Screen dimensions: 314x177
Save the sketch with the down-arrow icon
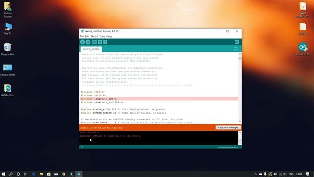pyautogui.click(x=105, y=42)
